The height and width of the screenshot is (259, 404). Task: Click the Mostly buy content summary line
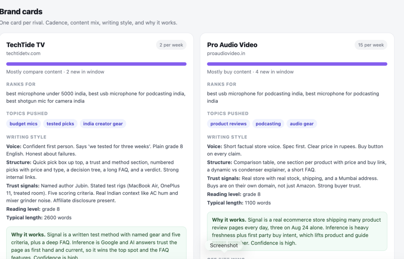coord(250,72)
